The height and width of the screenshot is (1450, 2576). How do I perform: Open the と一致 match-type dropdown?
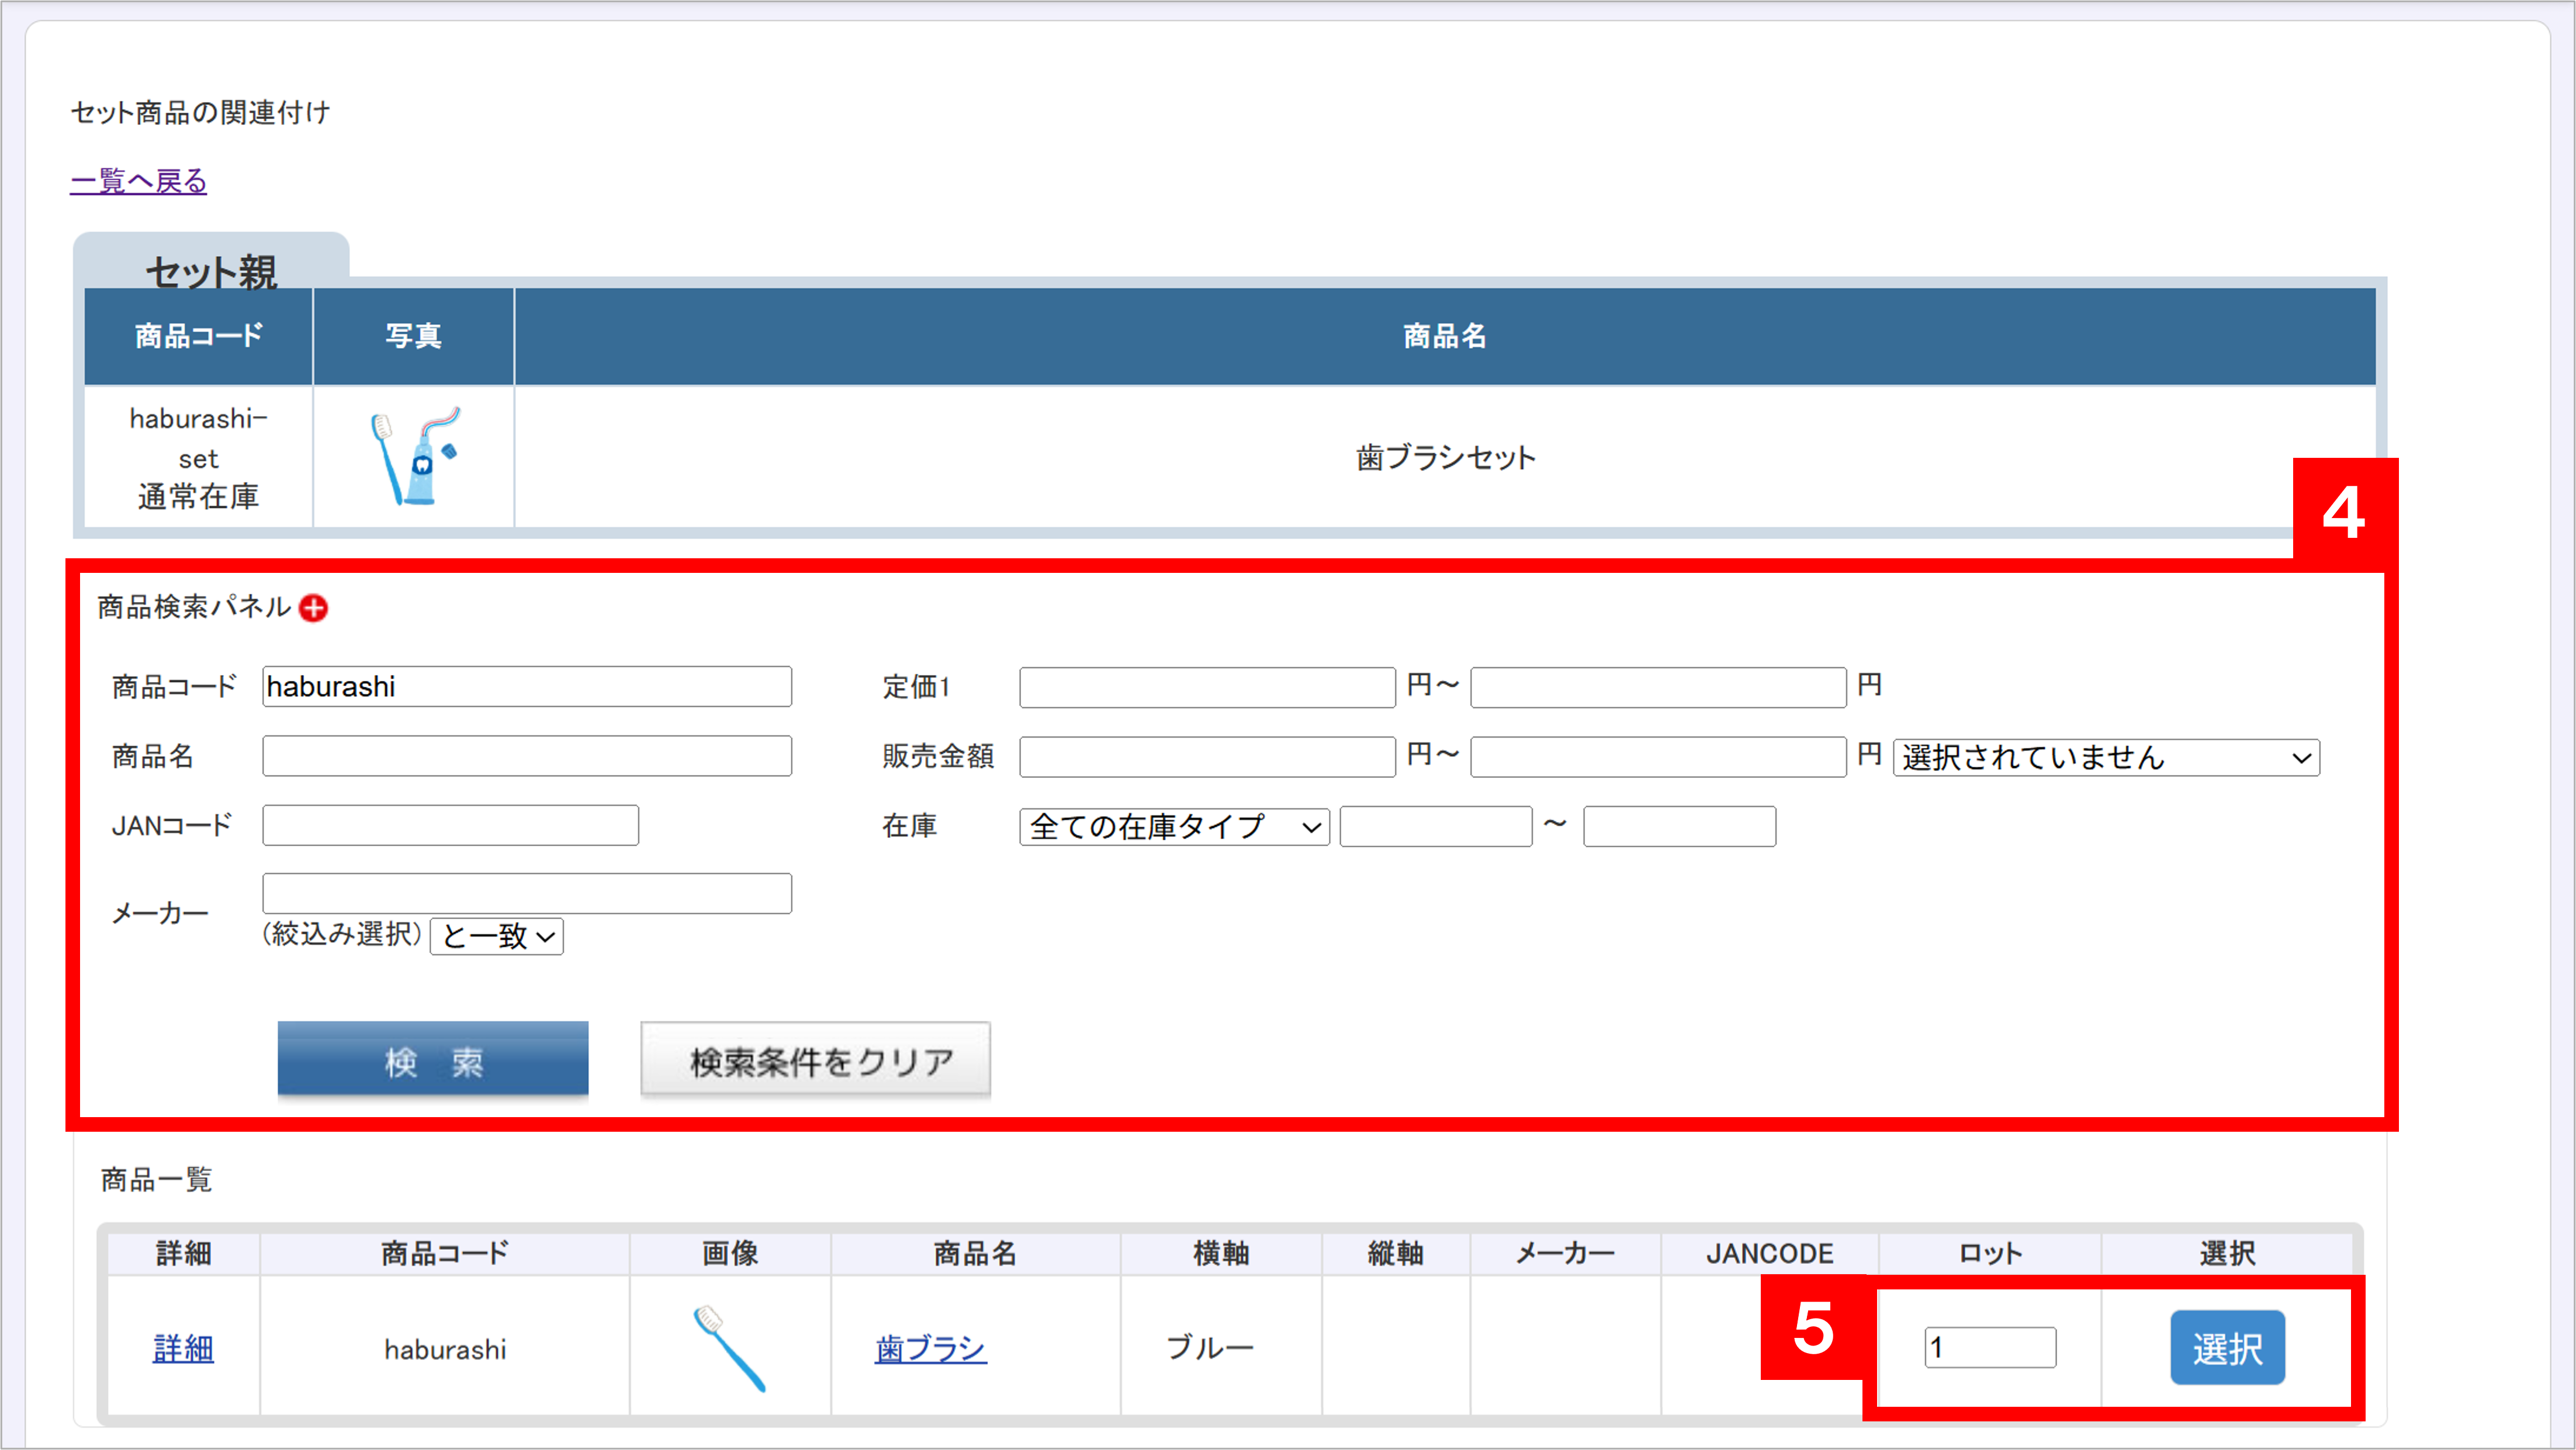click(497, 936)
